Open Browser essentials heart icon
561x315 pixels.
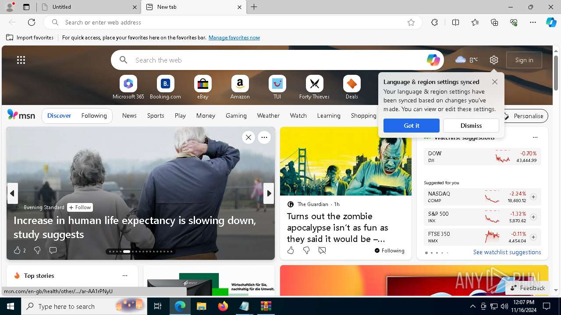(514, 22)
